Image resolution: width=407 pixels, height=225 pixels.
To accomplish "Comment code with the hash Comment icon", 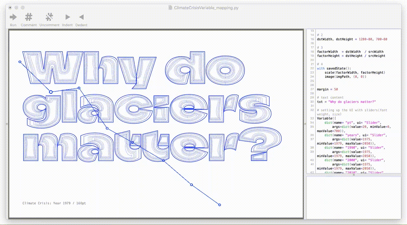I will pyautogui.click(x=29, y=17).
